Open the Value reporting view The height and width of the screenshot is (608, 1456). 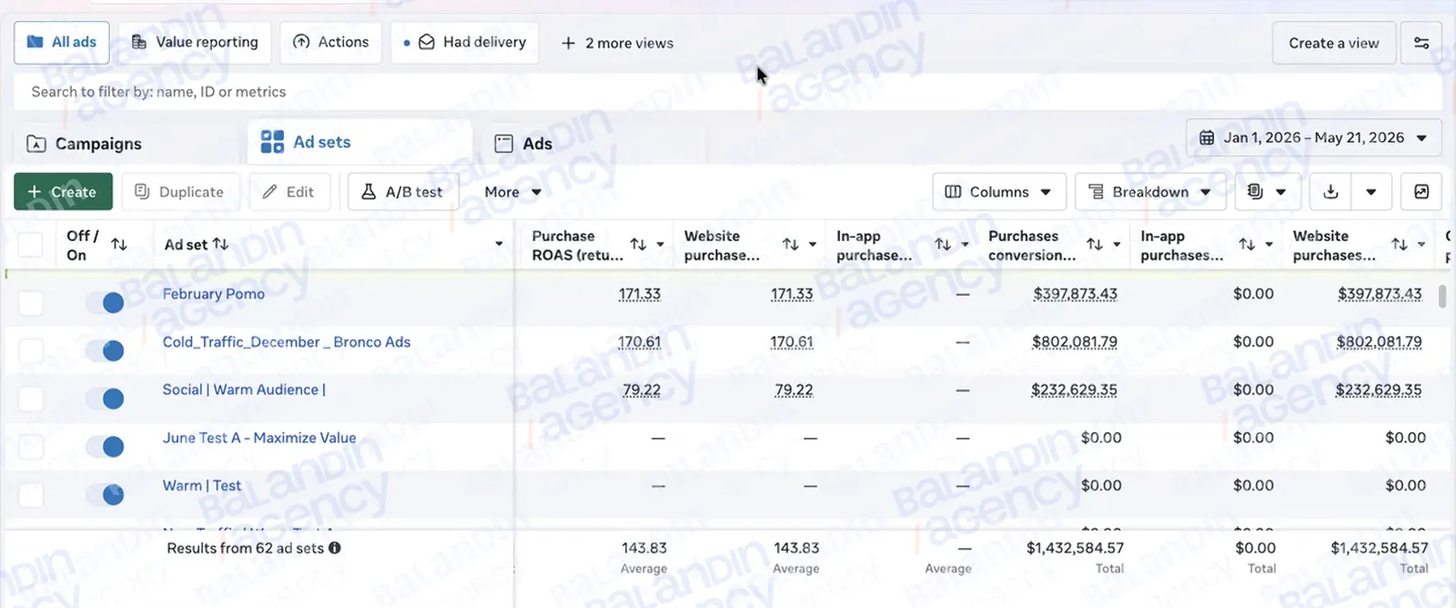(195, 43)
